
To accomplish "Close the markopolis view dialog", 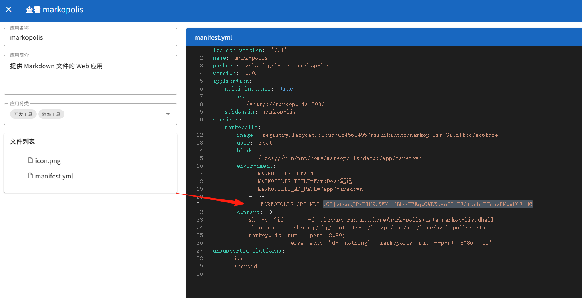I will 8,9.
